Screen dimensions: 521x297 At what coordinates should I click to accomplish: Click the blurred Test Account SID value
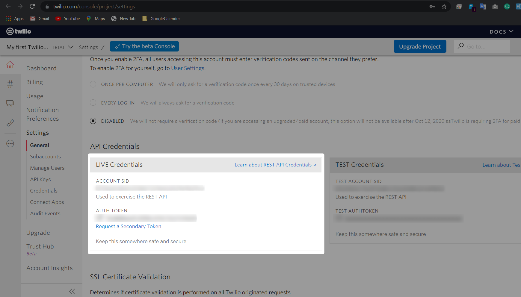[x=389, y=188]
